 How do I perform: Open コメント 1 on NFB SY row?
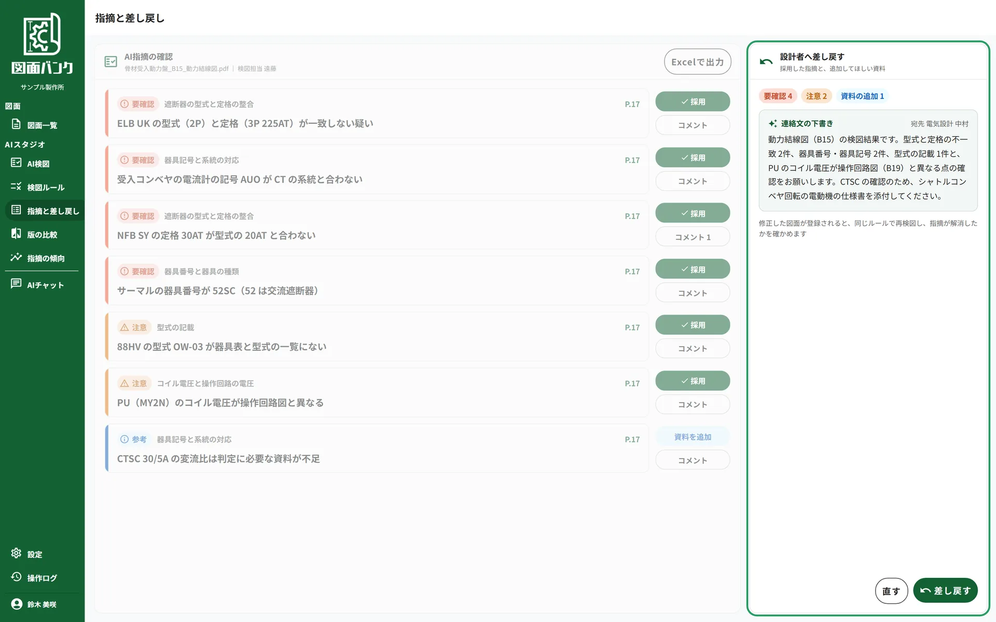693,237
